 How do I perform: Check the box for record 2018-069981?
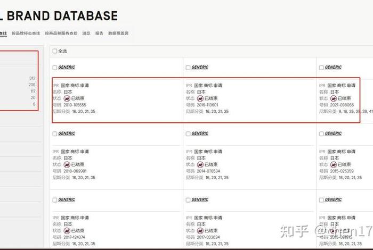pyautogui.click(x=55, y=134)
